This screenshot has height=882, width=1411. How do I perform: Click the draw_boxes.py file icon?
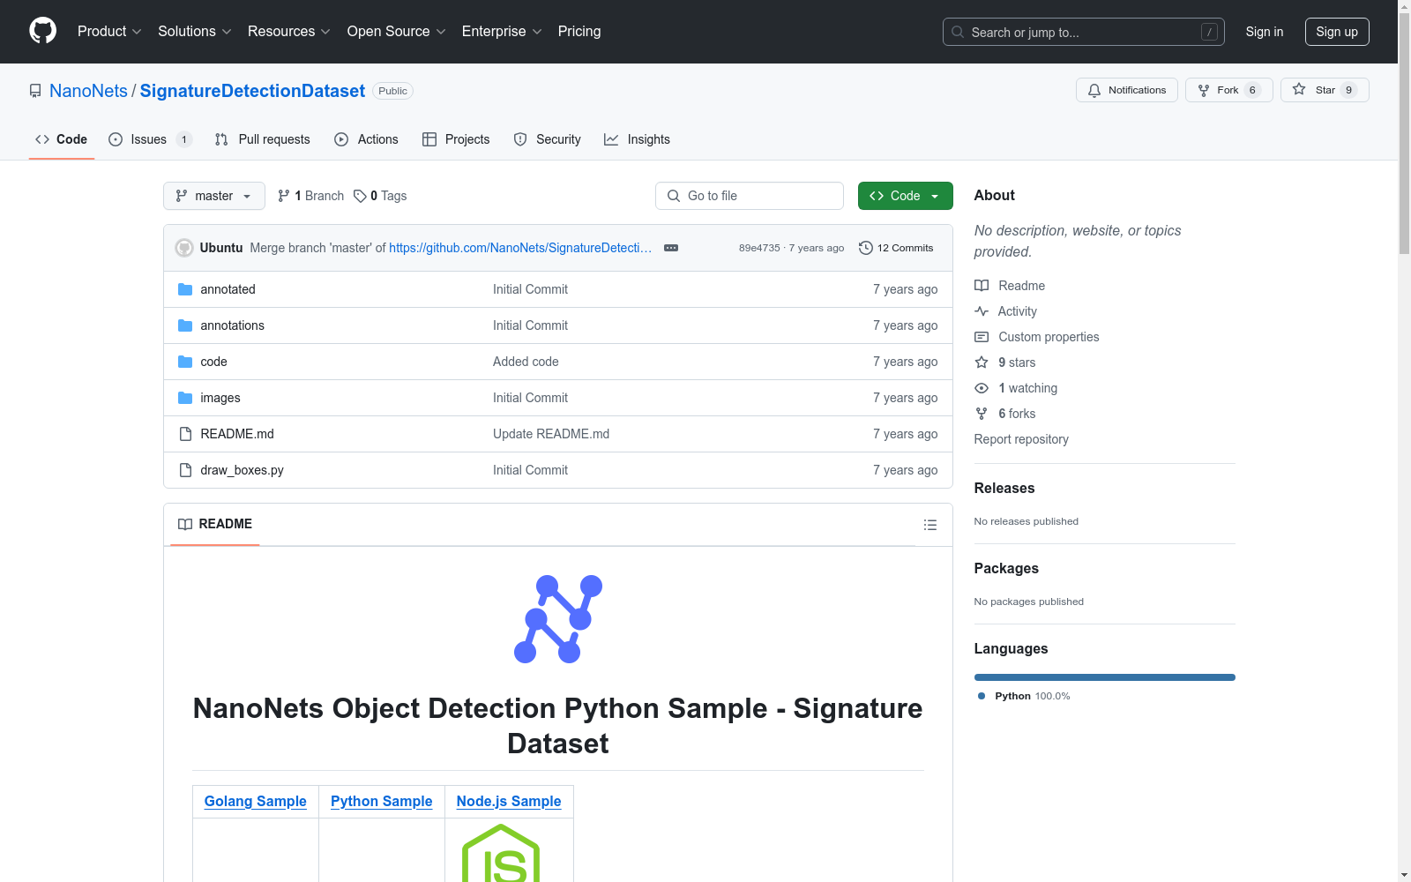(x=185, y=470)
